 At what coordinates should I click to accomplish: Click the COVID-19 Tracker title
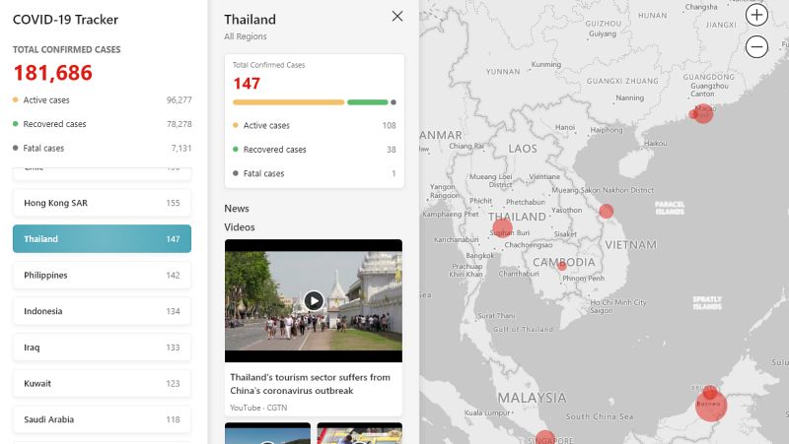65,20
